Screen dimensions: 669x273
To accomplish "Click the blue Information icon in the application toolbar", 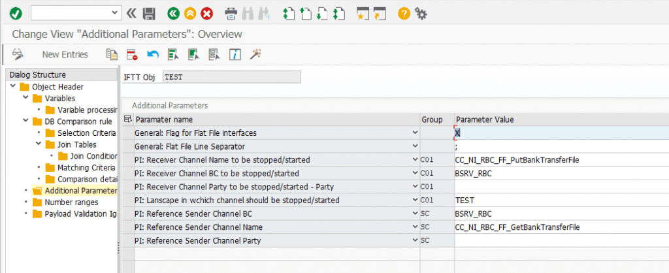I will 235,54.
